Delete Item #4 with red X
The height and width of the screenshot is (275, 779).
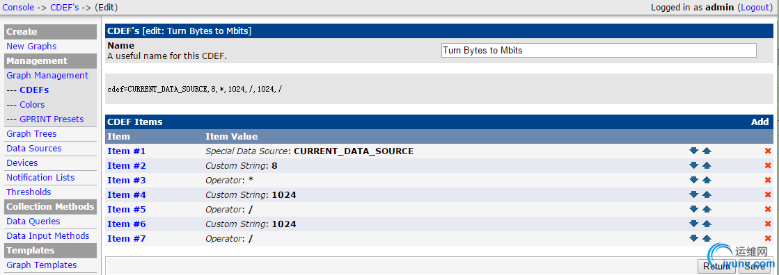tap(768, 194)
